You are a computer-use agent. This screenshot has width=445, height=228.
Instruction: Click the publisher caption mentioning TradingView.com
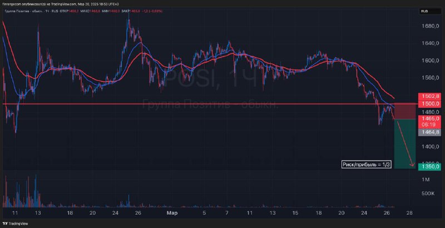[60, 4]
